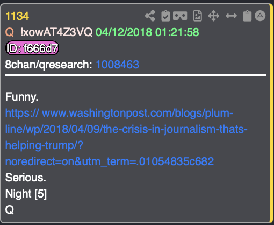Viewport: 274px width, 225px height.
Task: Click the VR goggles icon
Action: 180,16
